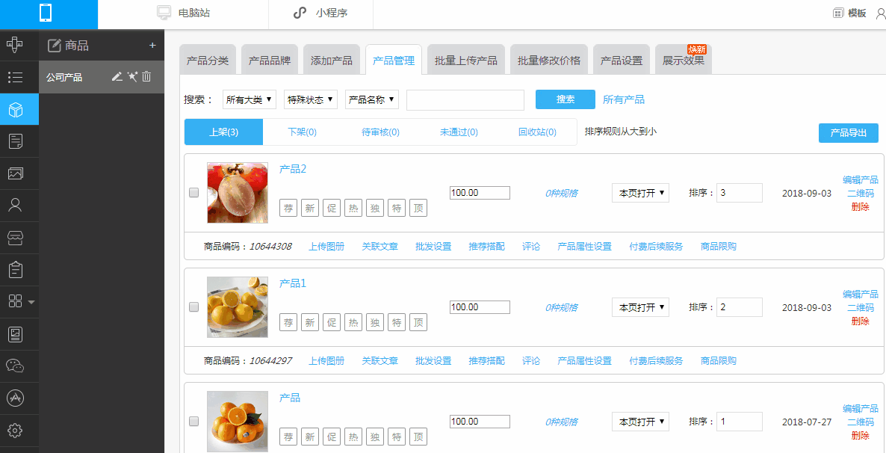Toggle the 特 tag on 产品1
Image resolution: width=886 pixels, height=453 pixels.
click(x=397, y=322)
